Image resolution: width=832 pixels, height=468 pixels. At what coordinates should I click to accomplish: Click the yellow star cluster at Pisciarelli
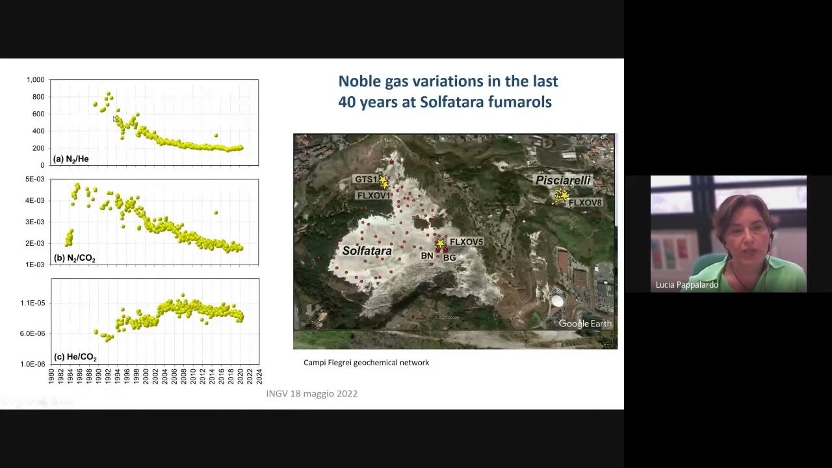(560, 195)
